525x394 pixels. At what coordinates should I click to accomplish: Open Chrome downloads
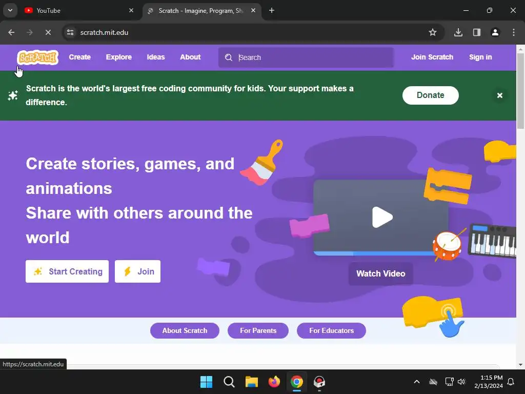458,32
